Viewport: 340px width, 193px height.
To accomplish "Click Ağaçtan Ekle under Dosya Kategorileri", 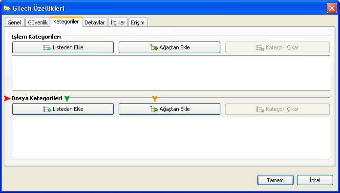I will coord(170,109).
